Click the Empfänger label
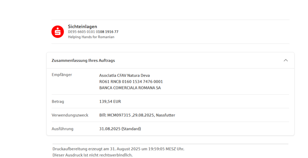This screenshot has height=158, width=308. [62, 75]
